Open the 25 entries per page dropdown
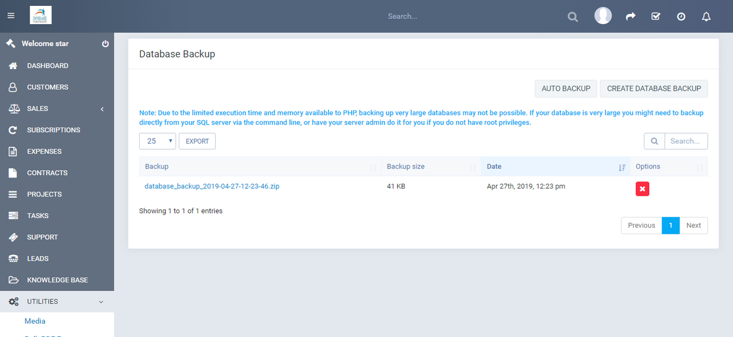The image size is (733, 337). point(157,141)
